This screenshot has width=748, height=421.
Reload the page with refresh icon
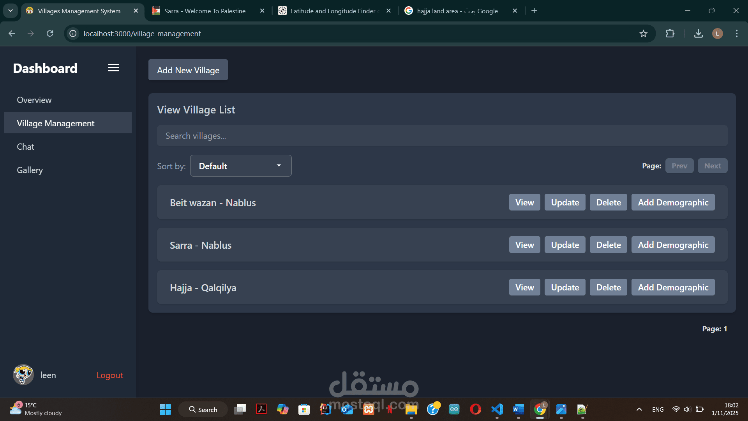point(50,34)
